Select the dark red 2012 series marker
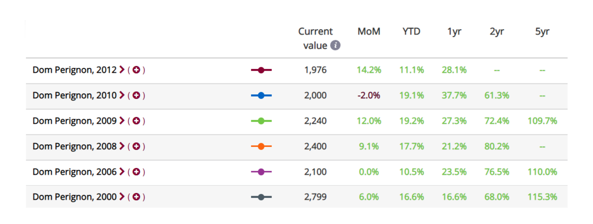This screenshot has width=593, height=224. coord(261,70)
